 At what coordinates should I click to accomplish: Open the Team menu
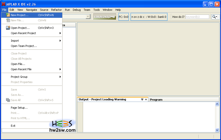[87, 10]
